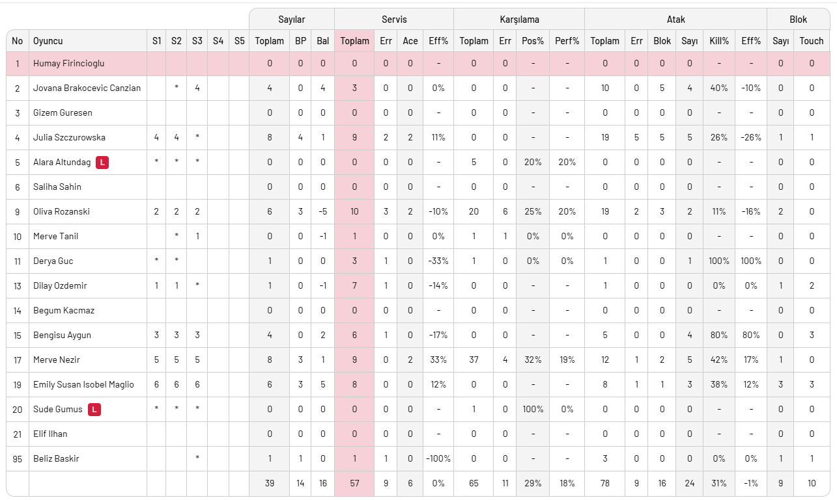This screenshot has width=837, height=500.
Task: Select the Servis group header
Action: point(394,20)
